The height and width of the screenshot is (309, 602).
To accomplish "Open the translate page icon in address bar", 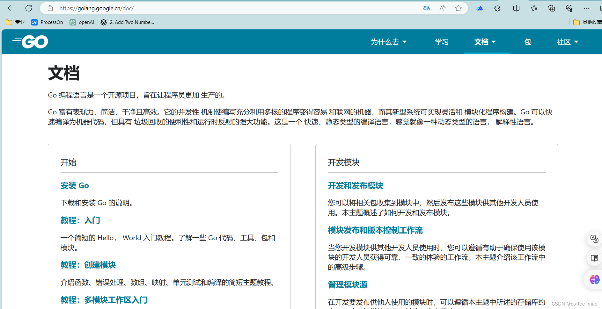I will pyautogui.click(x=426, y=8).
